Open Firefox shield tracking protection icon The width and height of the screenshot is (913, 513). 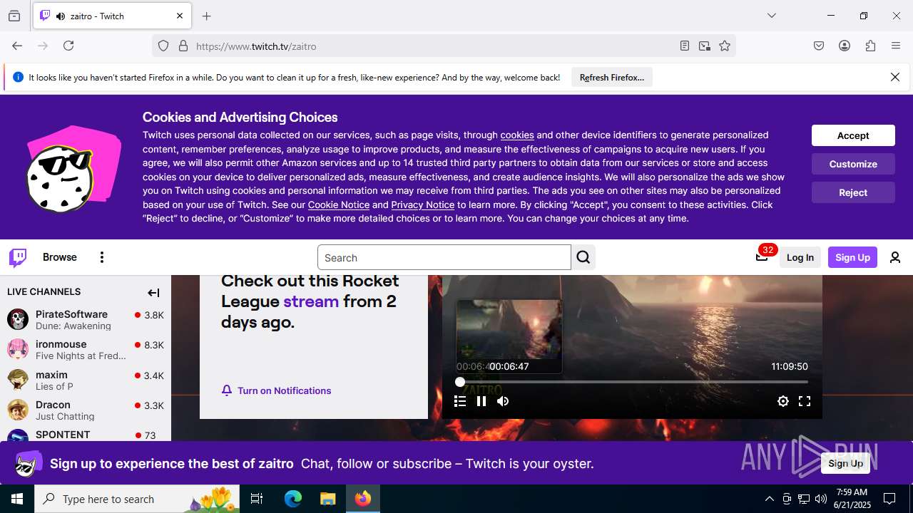163,46
